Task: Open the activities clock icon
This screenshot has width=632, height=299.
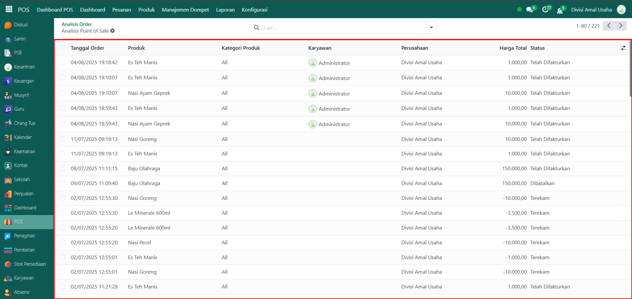Action: point(545,10)
